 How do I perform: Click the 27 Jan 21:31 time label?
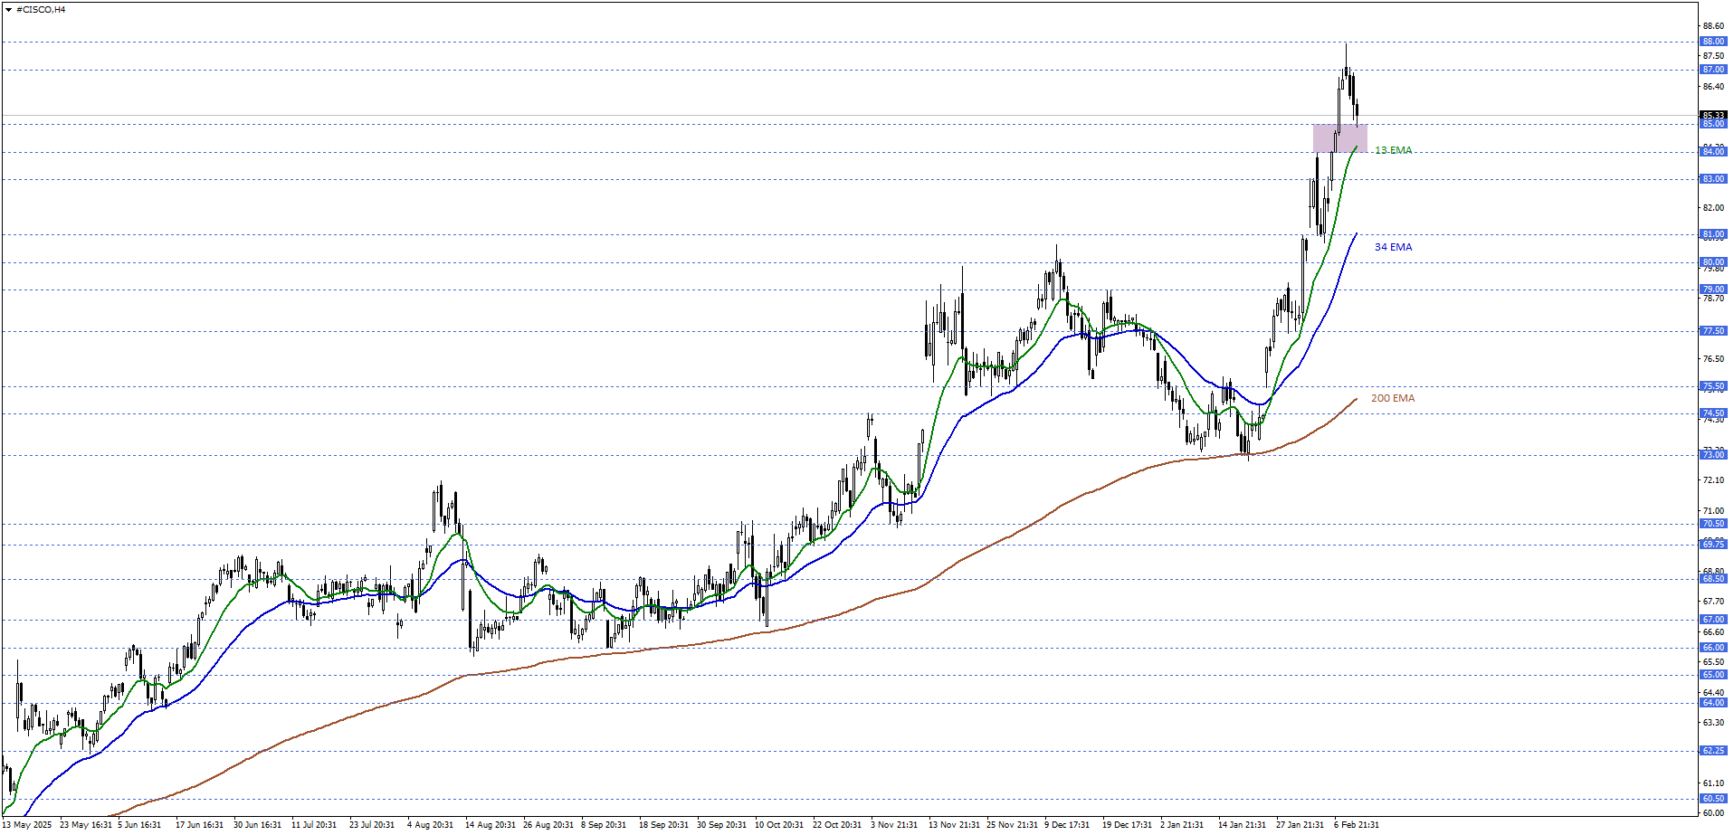click(x=1300, y=825)
